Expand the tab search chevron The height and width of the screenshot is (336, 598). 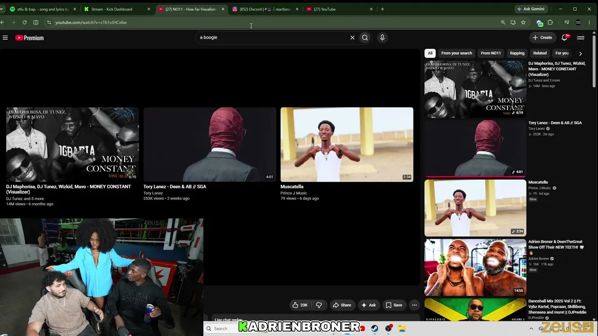3,9
